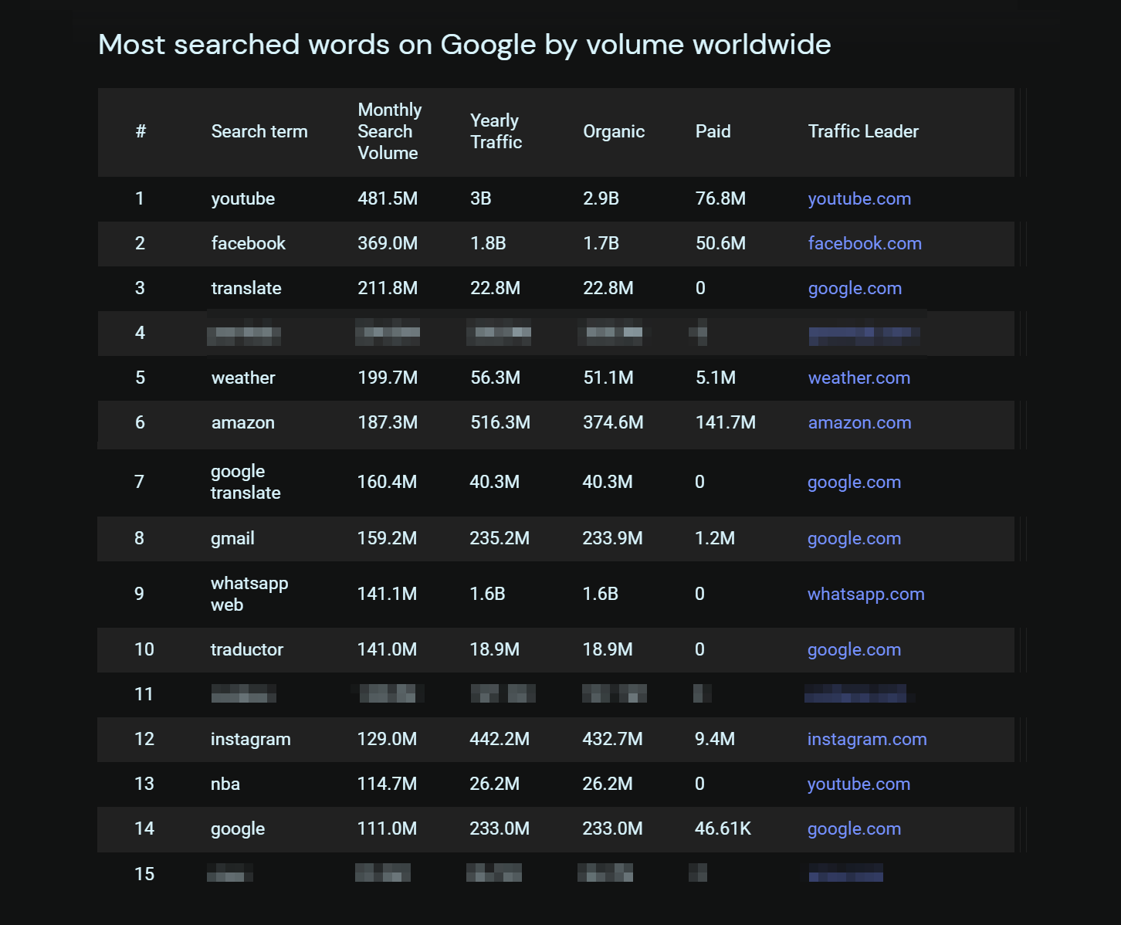This screenshot has height=925, width=1121.
Task: Open google.com link in the gmail row
Action: point(853,538)
